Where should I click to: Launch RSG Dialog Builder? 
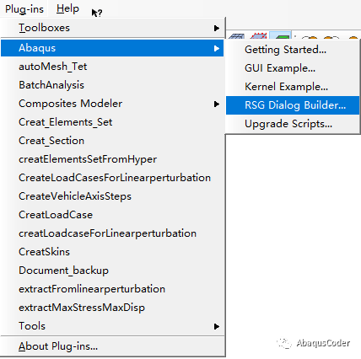[x=293, y=105]
